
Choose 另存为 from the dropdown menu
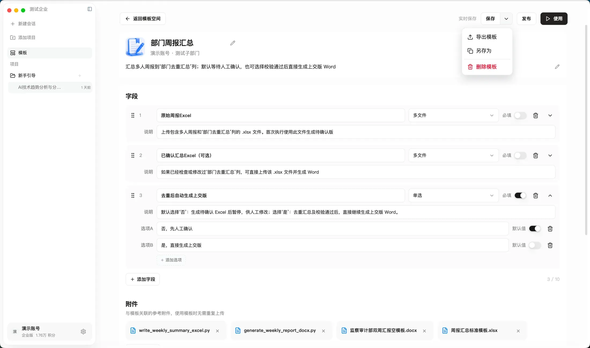coord(487,51)
